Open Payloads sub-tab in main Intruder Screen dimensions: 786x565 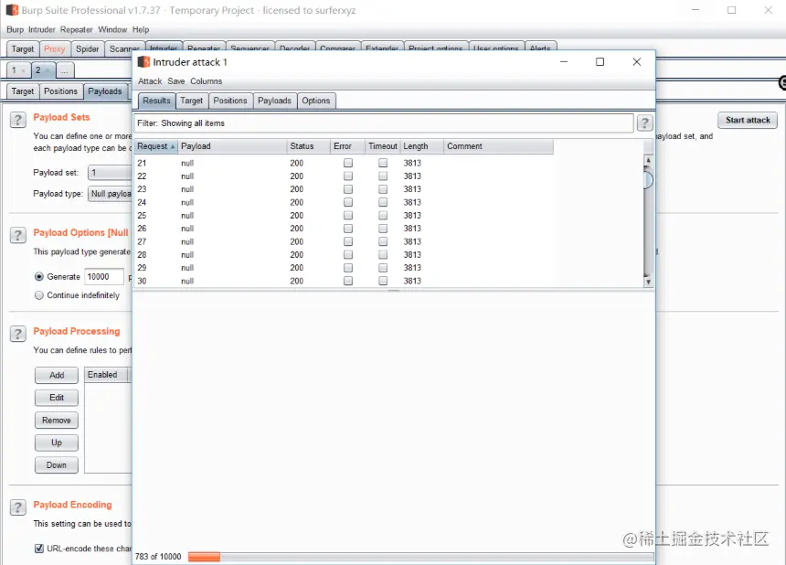[105, 91]
